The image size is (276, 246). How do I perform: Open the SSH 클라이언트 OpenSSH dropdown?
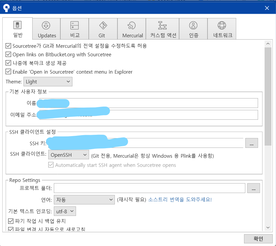click(69, 155)
